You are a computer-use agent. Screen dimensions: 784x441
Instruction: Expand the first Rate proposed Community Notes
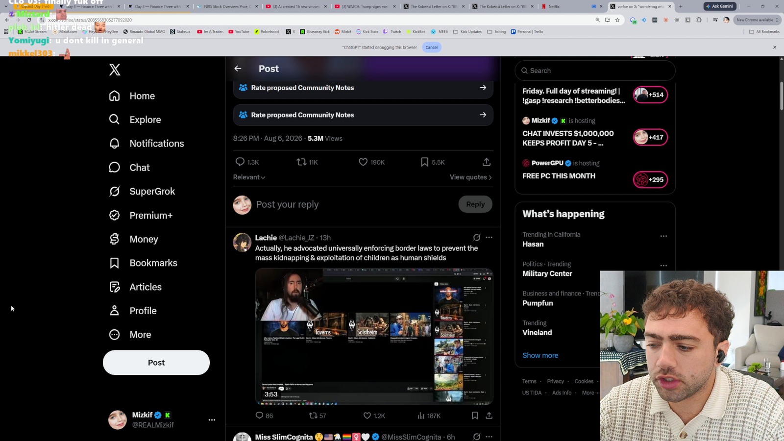pyautogui.click(x=363, y=88)
